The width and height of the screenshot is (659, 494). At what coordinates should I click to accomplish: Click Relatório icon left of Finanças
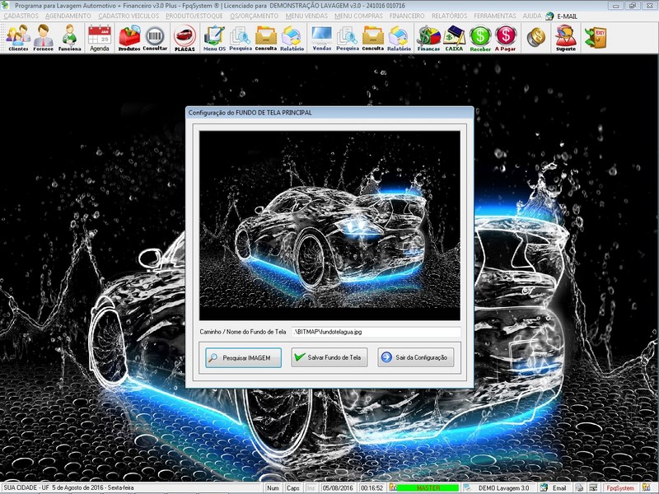(399, 38)
